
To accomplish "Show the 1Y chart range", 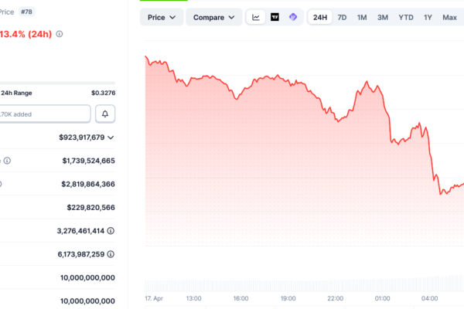I will (428, 17).
